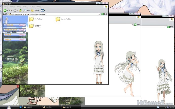The image size is (175, 109).
Task: Click the system tray clock
Action: [172, 107]
